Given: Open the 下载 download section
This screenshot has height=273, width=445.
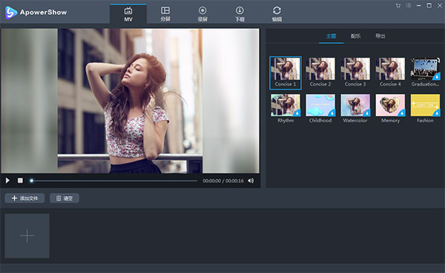Looking at the screenshot, I should click(240, 14).
